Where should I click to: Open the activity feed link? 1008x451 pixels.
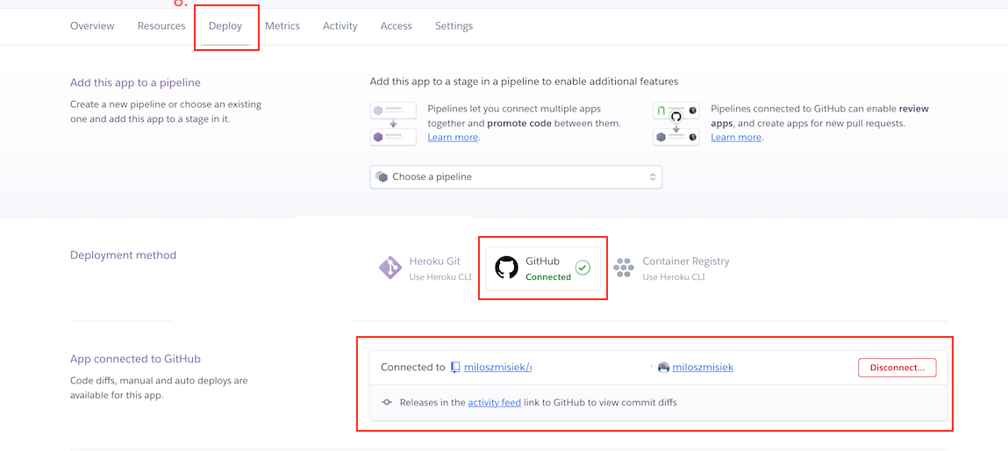click(495, 403)
